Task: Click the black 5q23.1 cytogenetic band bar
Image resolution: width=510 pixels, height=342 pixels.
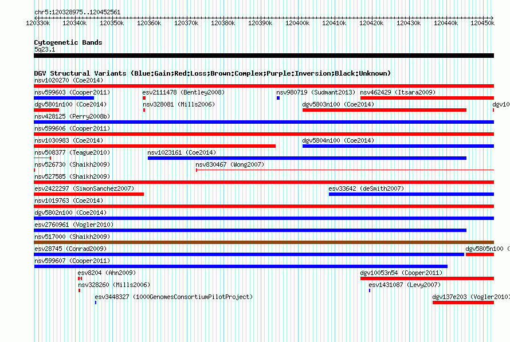Action: pyautogui.click(x=264, y=56)
